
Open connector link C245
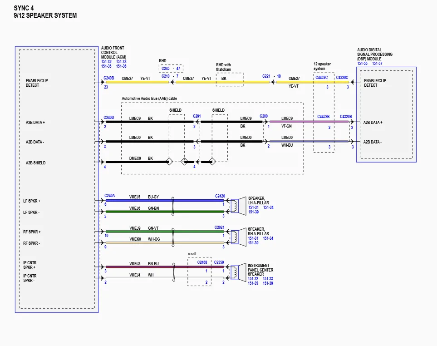coord(166,68)
